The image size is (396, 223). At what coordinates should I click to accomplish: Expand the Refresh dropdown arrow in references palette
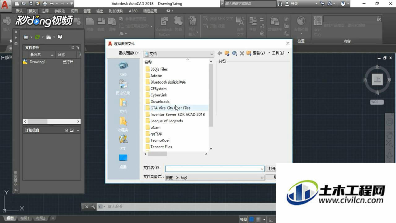point(43,37)
